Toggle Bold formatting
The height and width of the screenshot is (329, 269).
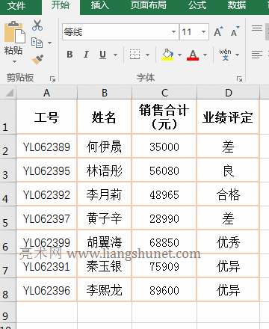pyautogui.click(x=69, y=55)
